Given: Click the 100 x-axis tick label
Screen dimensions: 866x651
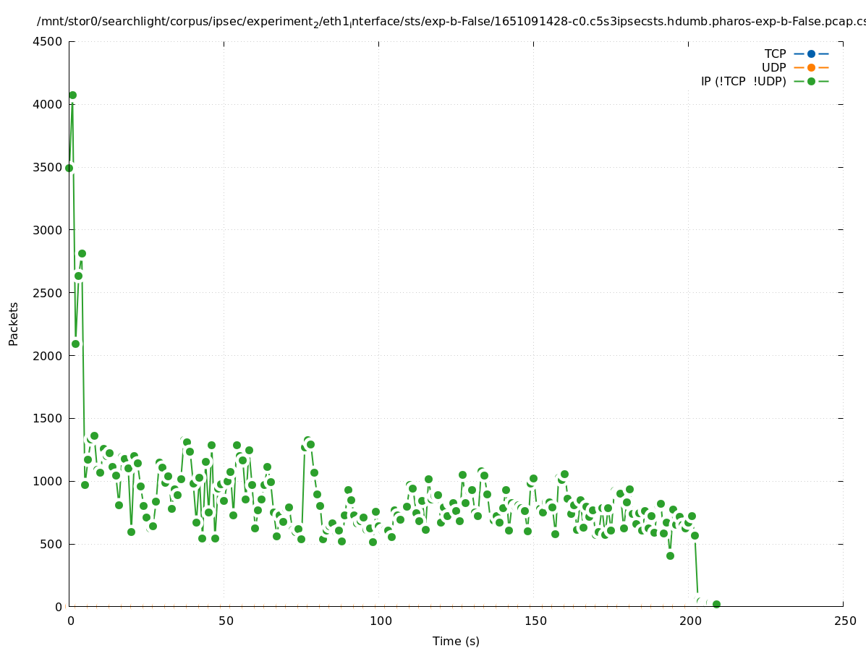Looking at the screenshot, I should (x=380, y=621).
